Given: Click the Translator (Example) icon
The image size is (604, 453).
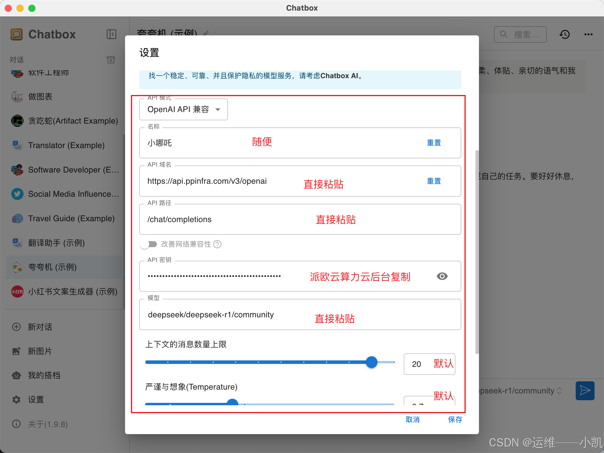Looking at the screenshot, I should 17,145.
